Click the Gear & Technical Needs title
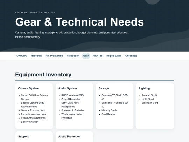 pyautogui.click(x=79, y=22)
